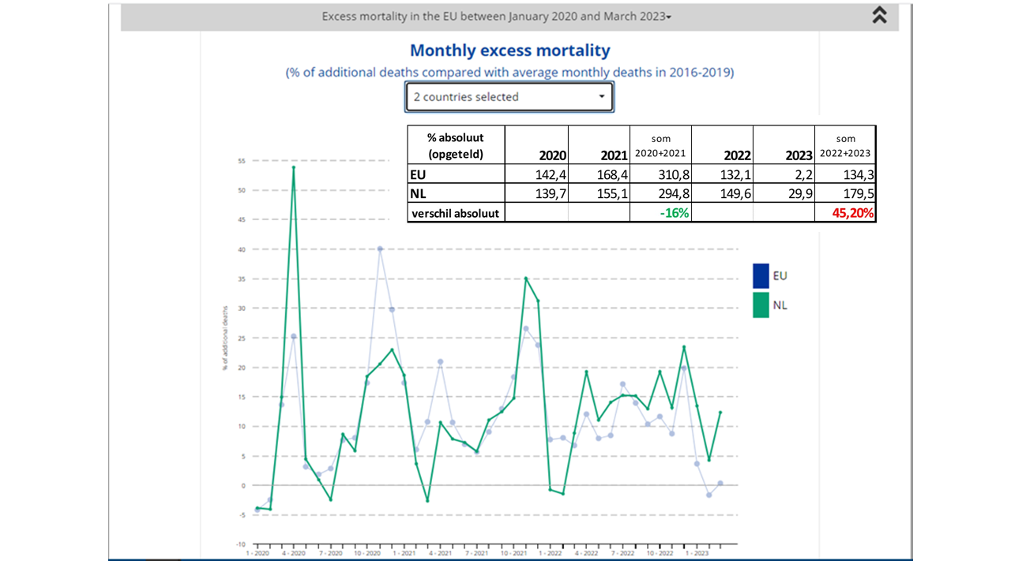1011x568 pixels.
Task: Expand the '2 countries selected' dropdown
Action: 509,97
